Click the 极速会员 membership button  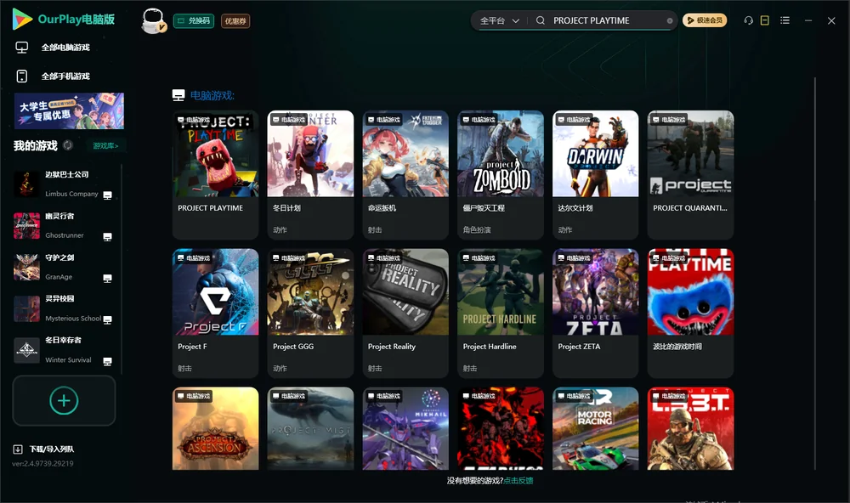tap(705, 20)
